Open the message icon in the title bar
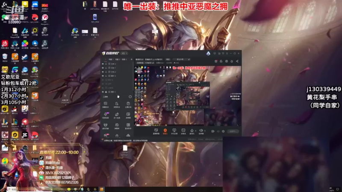This screenshot has width=342, height=192. point(215,53)
